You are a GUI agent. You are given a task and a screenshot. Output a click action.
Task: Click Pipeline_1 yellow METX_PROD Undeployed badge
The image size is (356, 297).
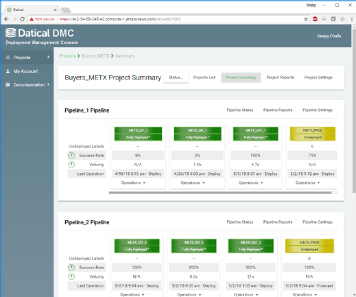pyautogui.click(x=313, y=134)
